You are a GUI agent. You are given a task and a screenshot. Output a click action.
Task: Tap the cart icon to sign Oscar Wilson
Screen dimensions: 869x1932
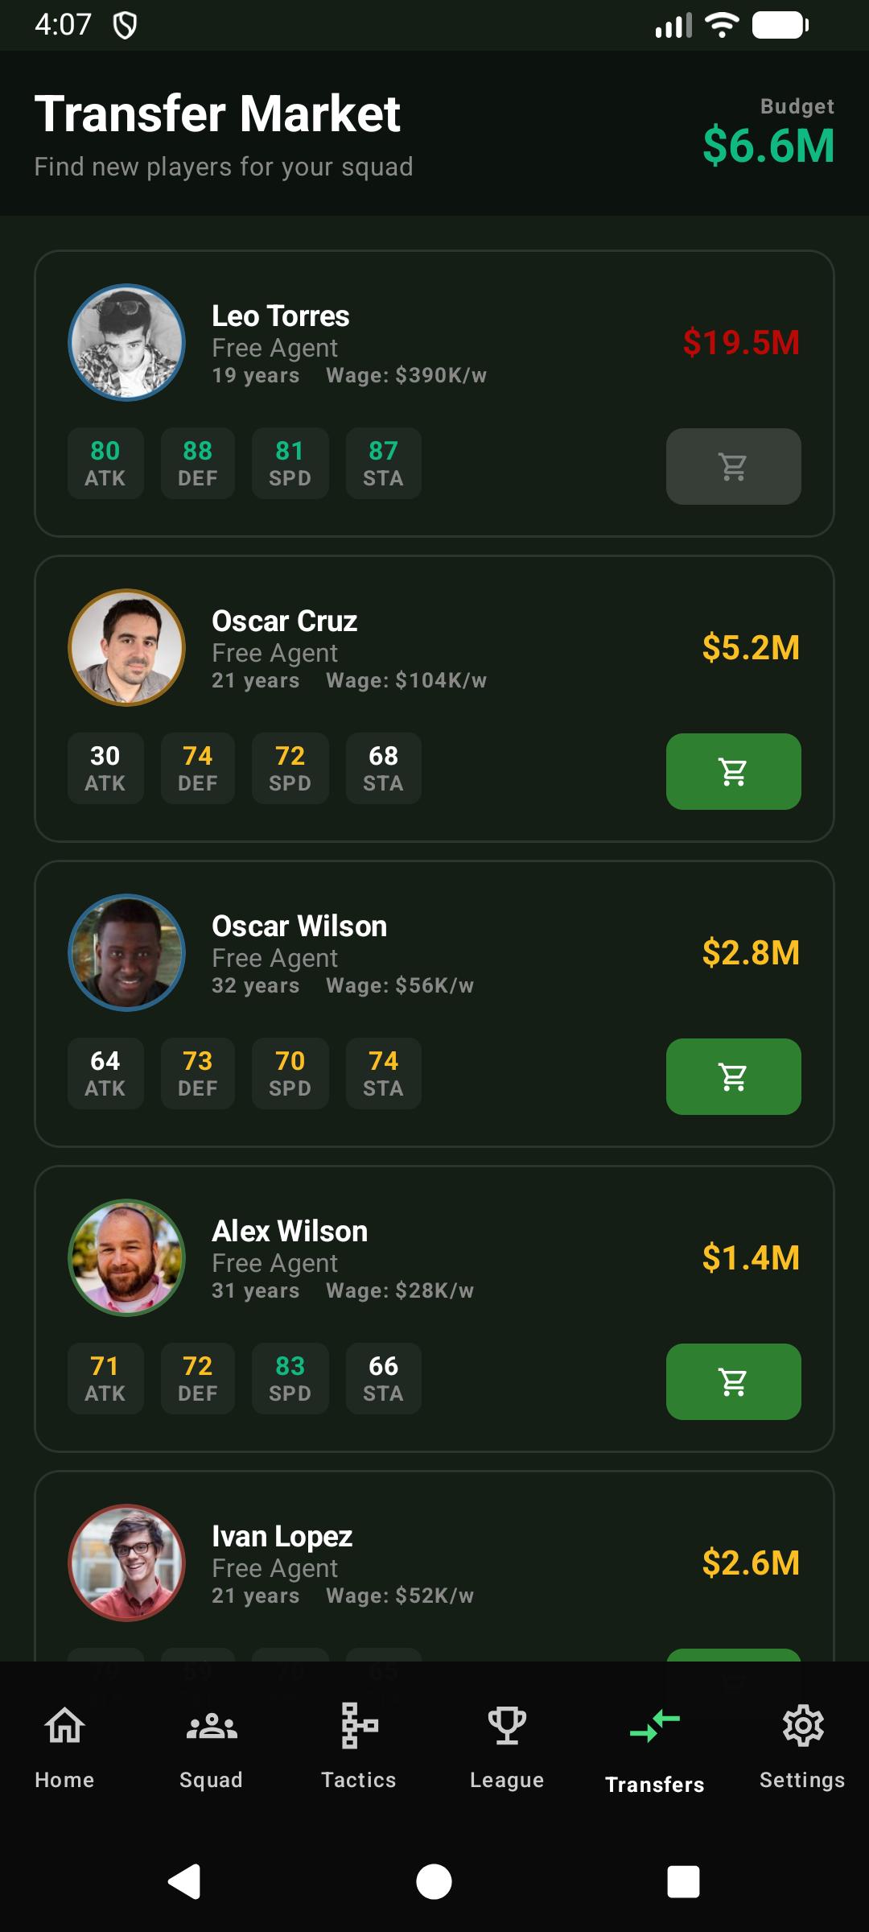tap(733, 1076)
